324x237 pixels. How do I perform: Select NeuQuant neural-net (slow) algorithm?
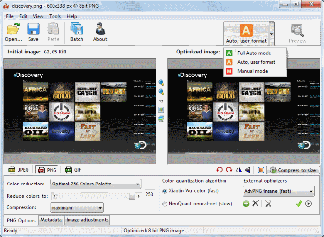(165, 204)
